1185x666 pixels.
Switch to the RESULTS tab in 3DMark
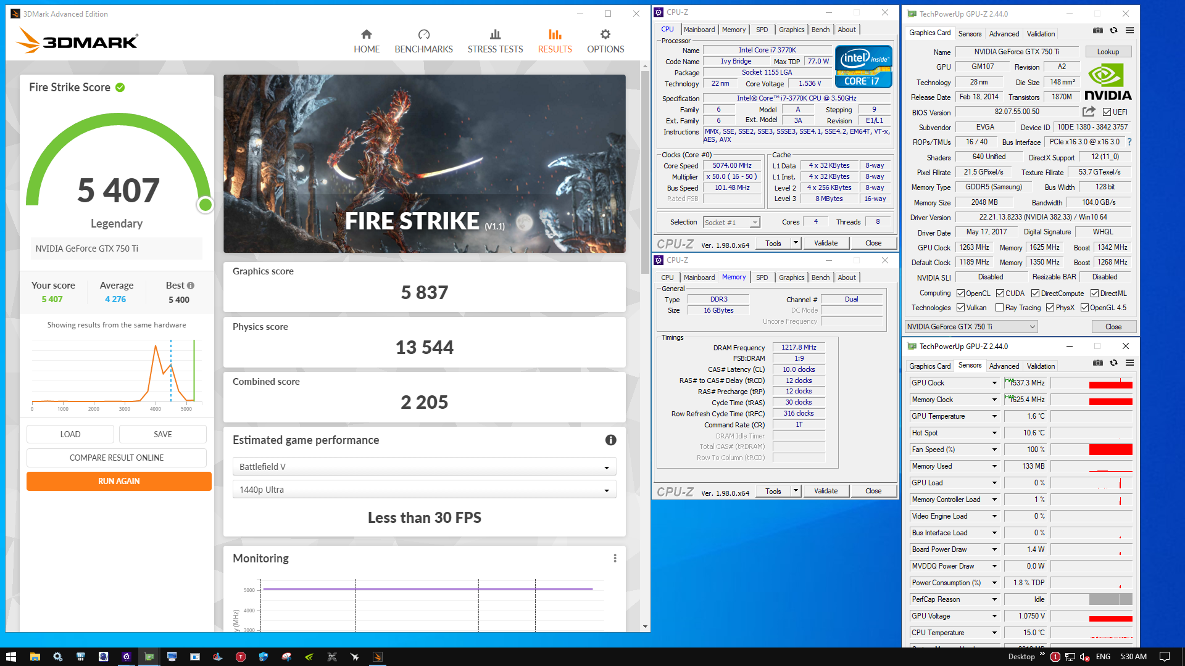555,41
